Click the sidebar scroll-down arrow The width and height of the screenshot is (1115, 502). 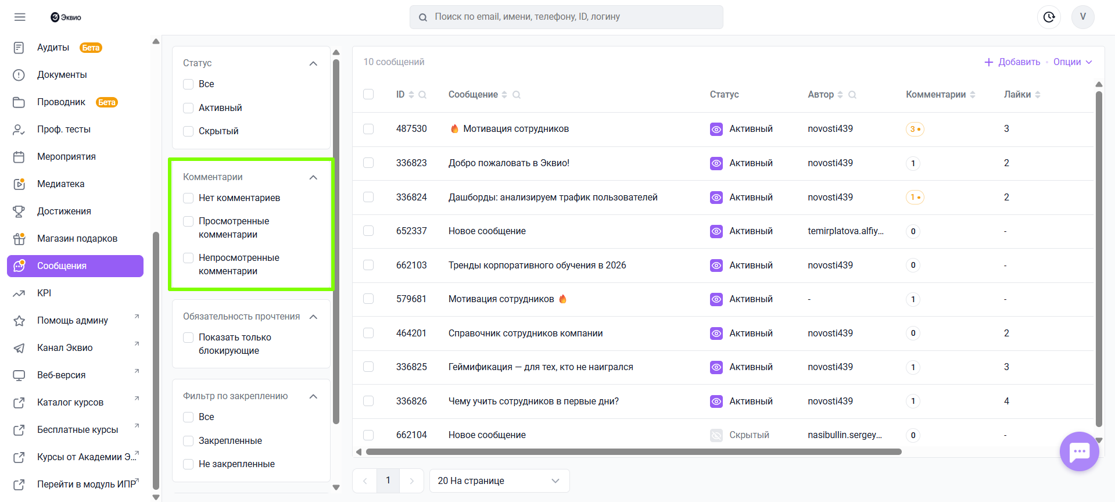tap(155, 497)
